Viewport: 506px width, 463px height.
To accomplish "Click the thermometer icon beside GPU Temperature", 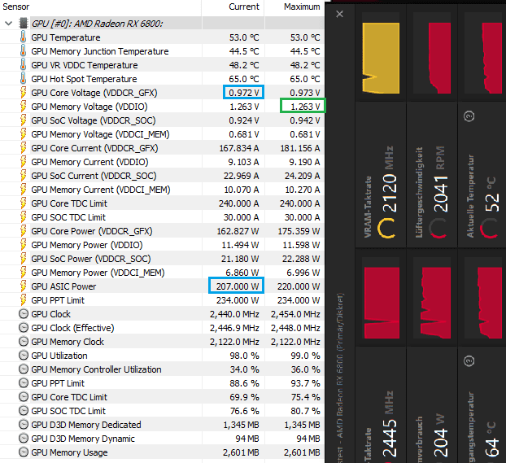I will [x=24, y=37].
